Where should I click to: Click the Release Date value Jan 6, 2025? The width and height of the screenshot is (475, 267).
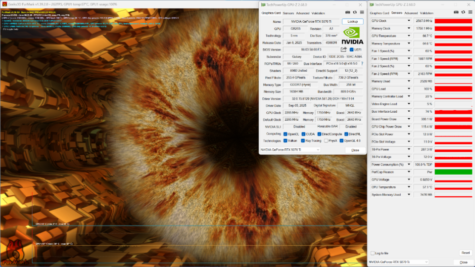coord(294,43)
